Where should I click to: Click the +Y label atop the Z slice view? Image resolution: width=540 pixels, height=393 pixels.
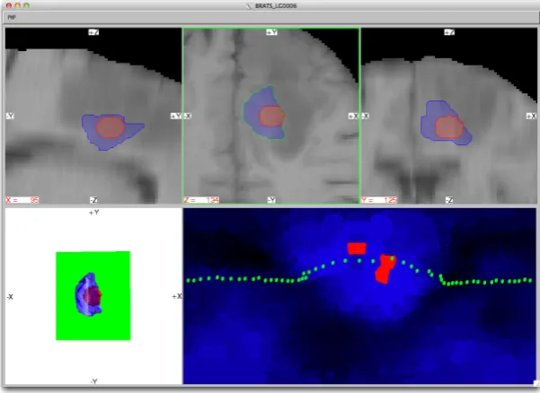pos(271,32)
